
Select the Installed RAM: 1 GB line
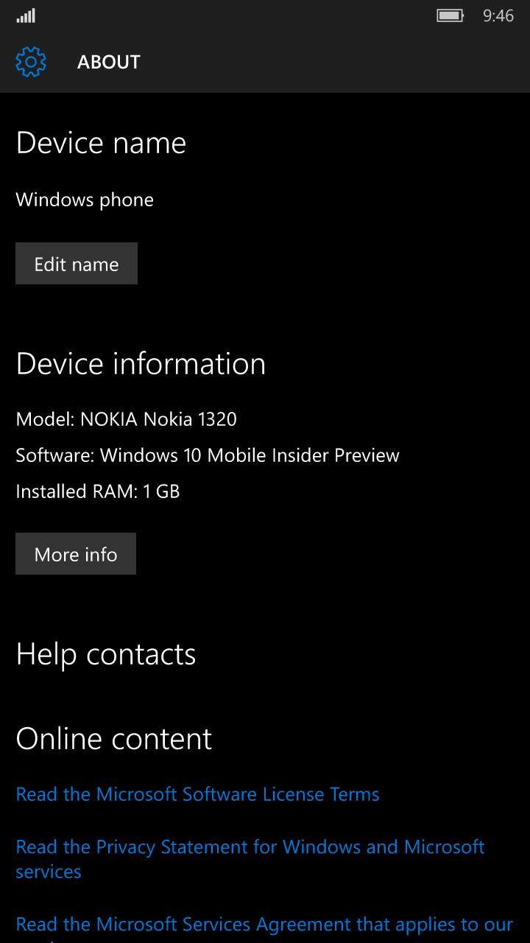pyautogui.click(x=98, y=491)
